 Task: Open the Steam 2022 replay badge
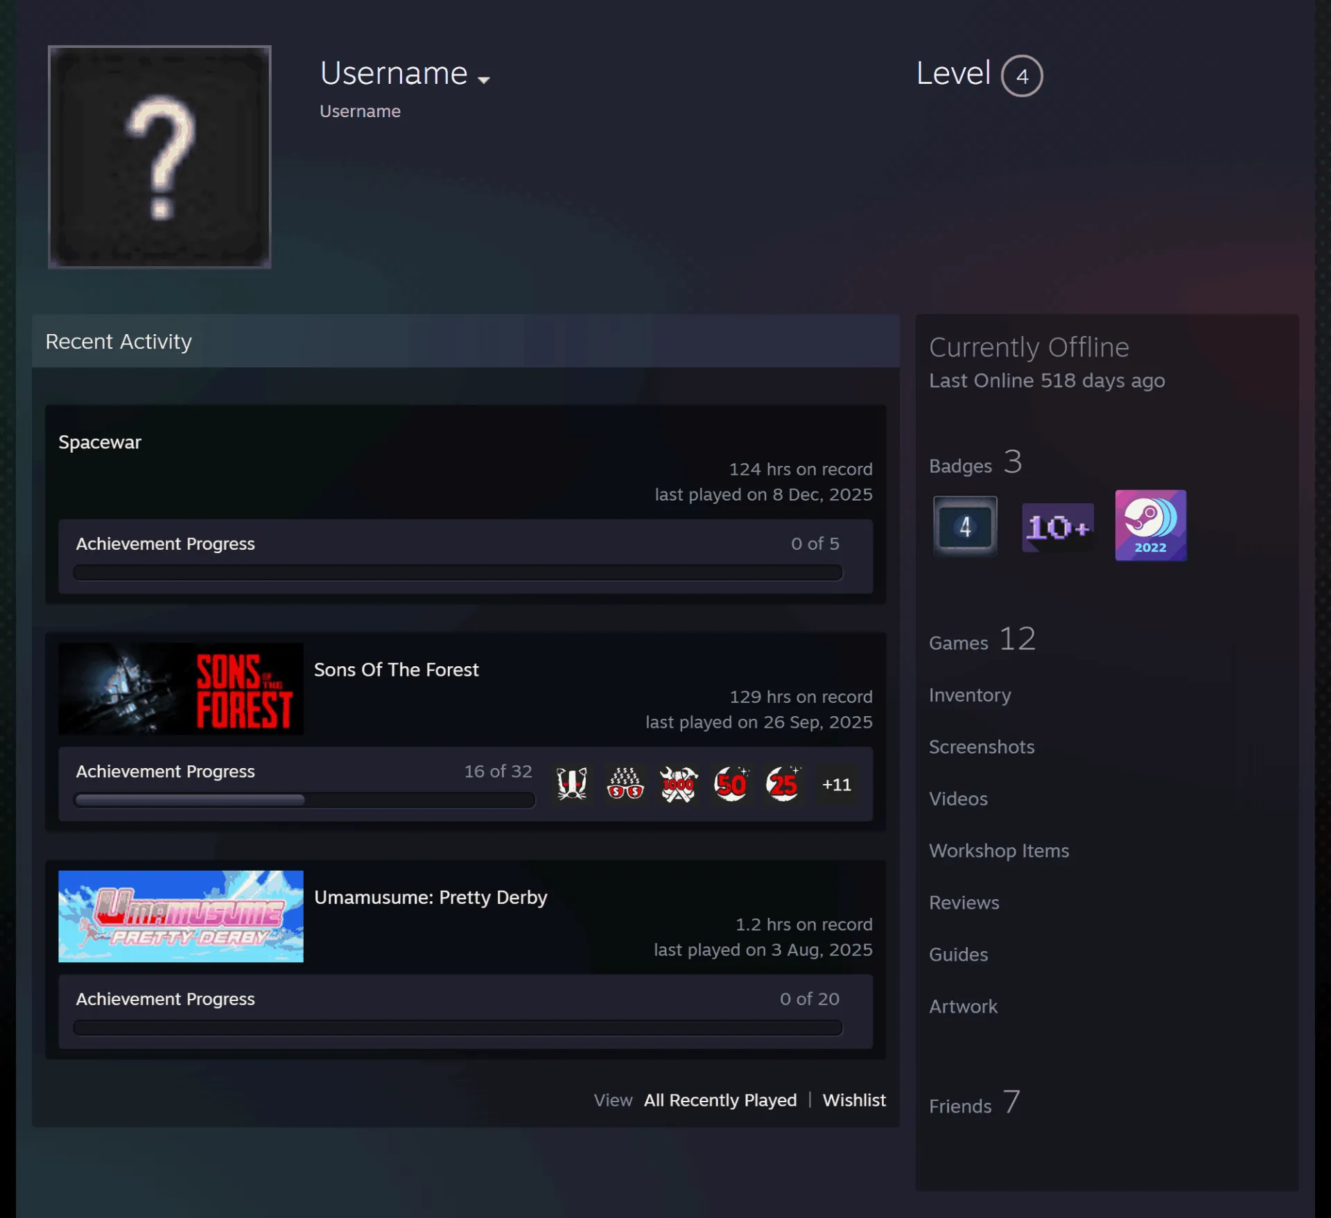point(1151,525)
